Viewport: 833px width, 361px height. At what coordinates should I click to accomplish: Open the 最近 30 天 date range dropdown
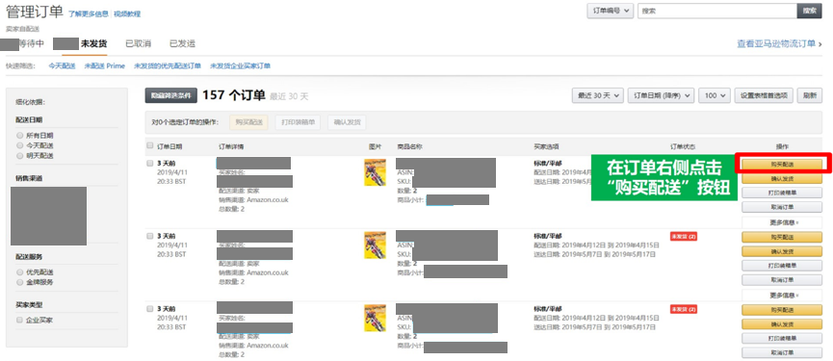(x=598, y=95)
